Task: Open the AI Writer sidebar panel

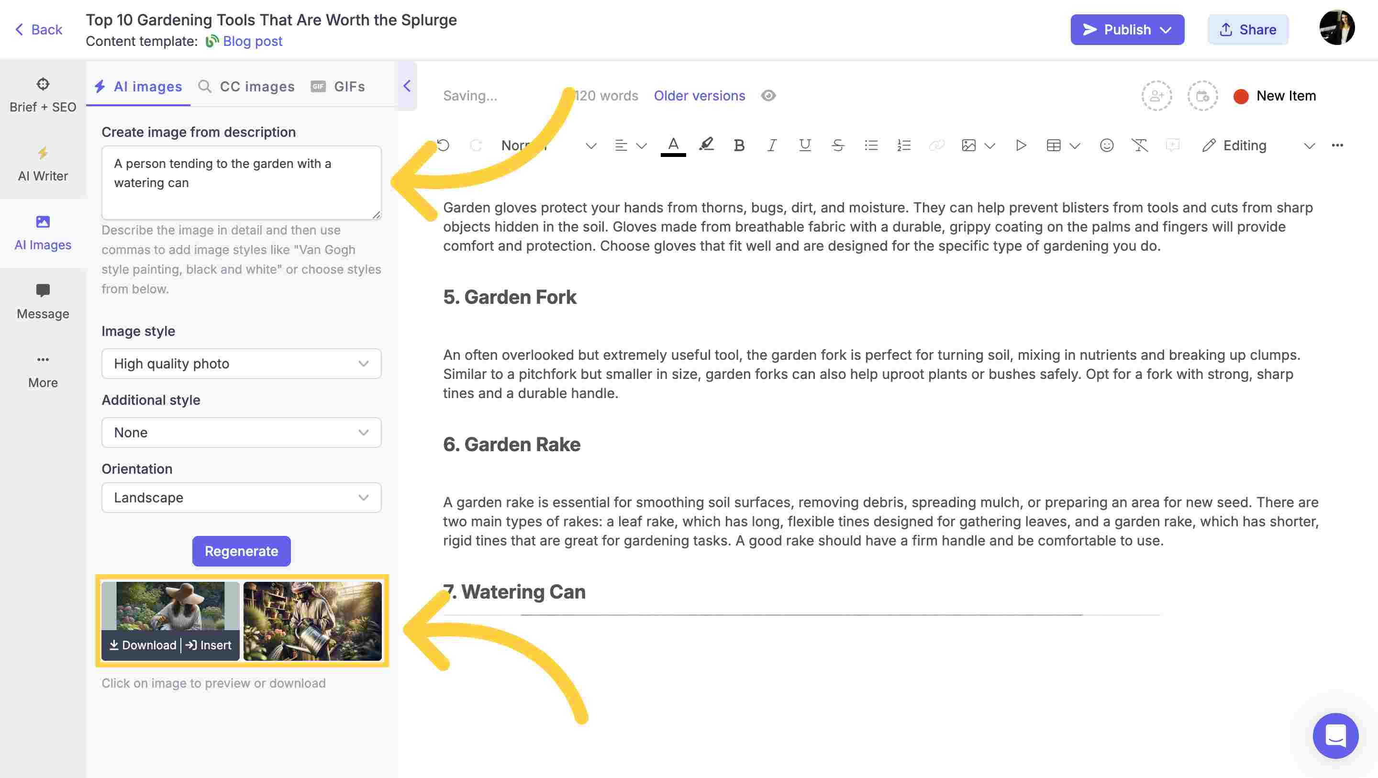Action: [x=43, y=164]
